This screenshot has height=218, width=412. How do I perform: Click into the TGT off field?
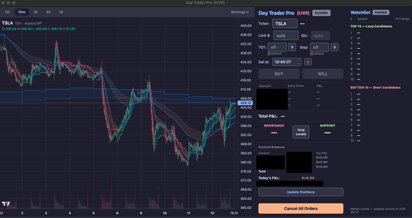pyautogui.click(x=277, y=47)
